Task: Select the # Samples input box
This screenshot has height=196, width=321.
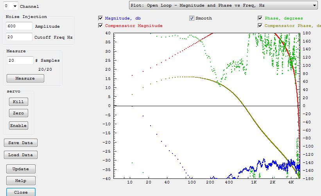Action: tap(20, 61)
